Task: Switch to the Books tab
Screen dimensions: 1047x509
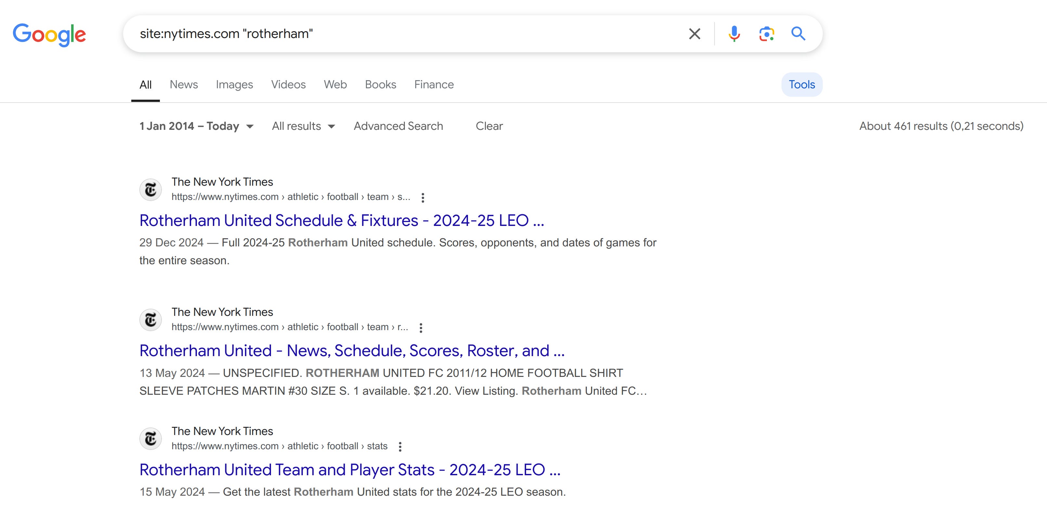Action: click(381, 84)
